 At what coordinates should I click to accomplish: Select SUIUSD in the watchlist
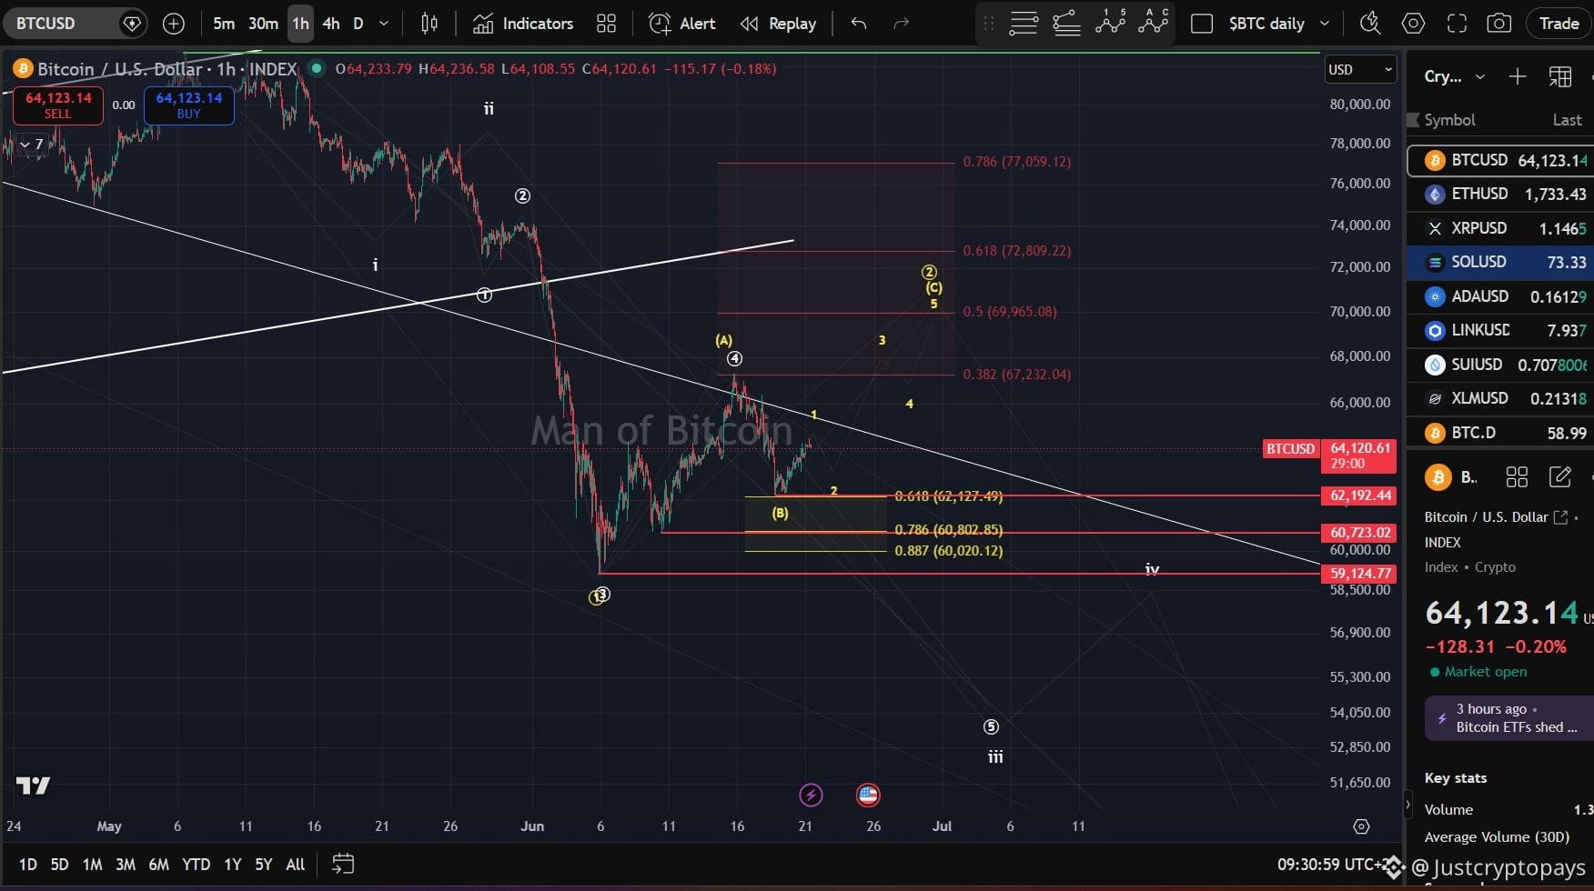pyautogui.click(x=1500, y=365)
